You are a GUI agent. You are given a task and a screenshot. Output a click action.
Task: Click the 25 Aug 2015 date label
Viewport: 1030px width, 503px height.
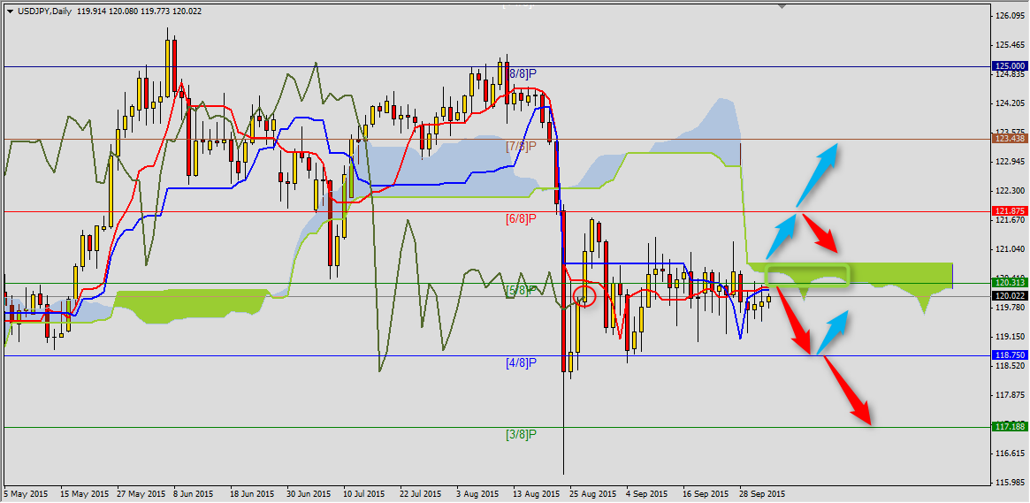[592, 494]
